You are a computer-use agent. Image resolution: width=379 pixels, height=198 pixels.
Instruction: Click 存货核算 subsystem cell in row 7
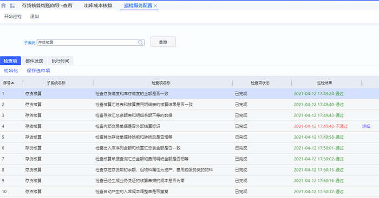[x=34, y=159]
